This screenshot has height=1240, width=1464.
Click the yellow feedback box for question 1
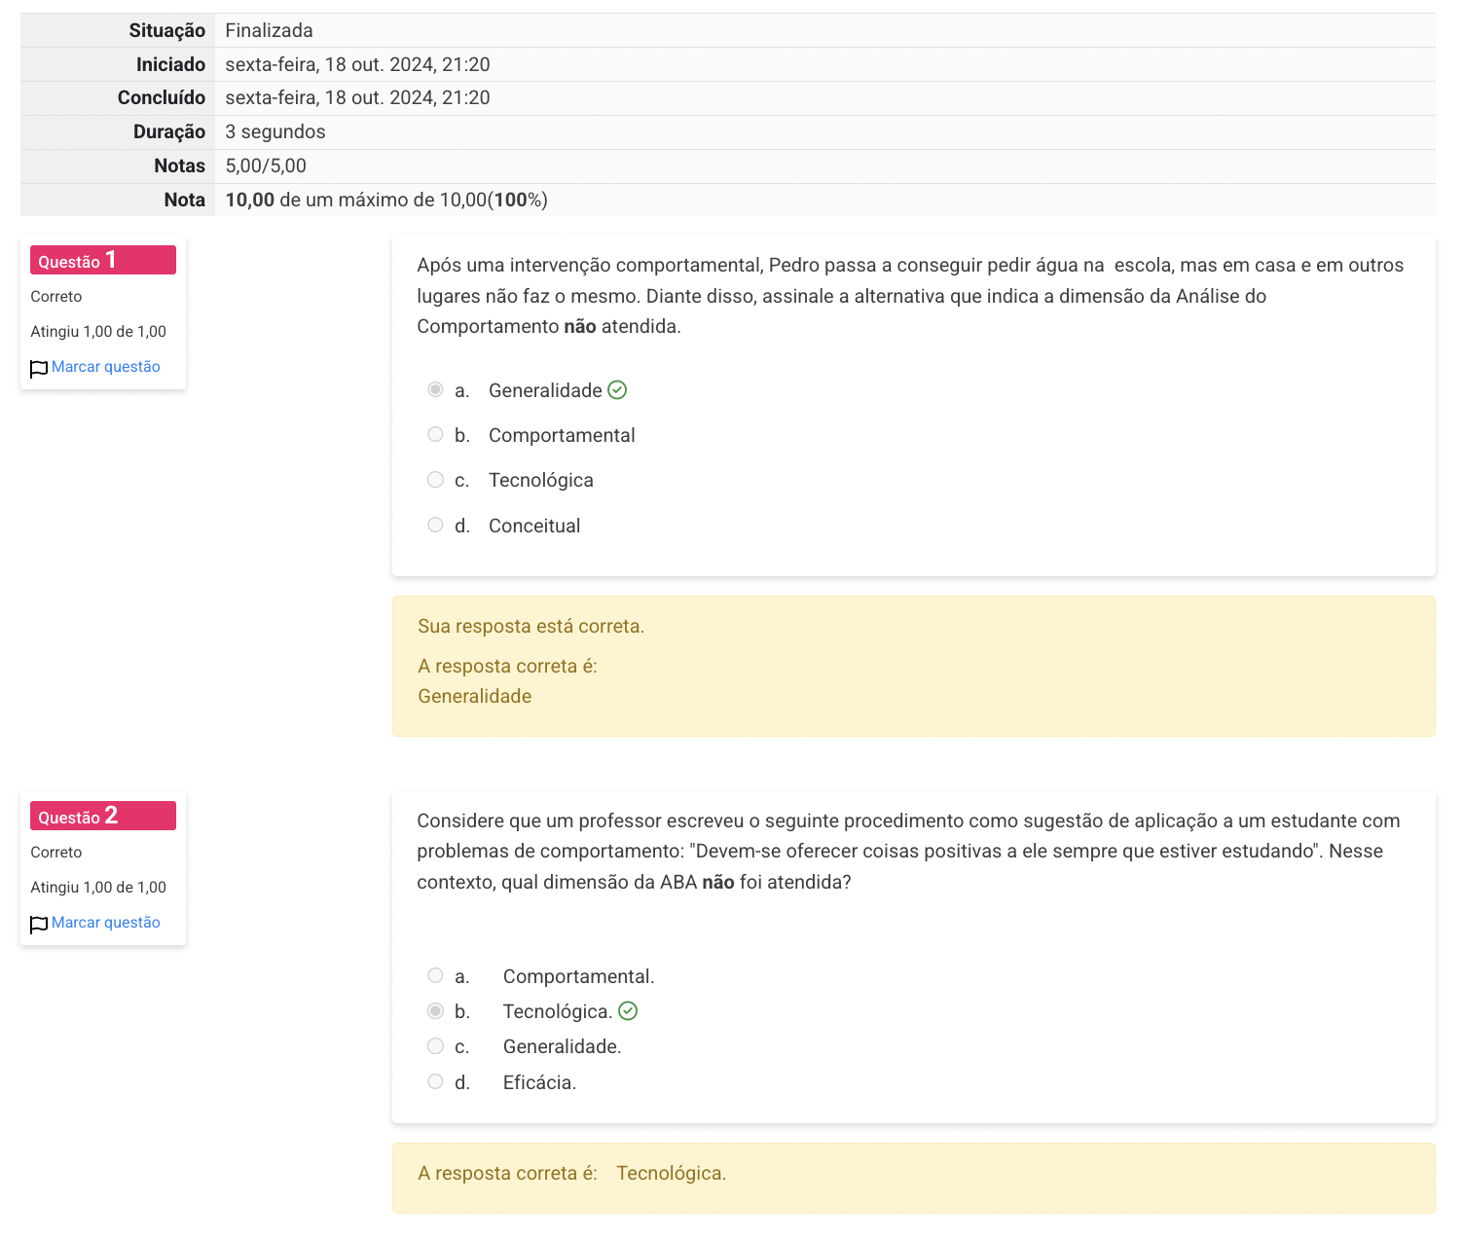tap(913, 666)
